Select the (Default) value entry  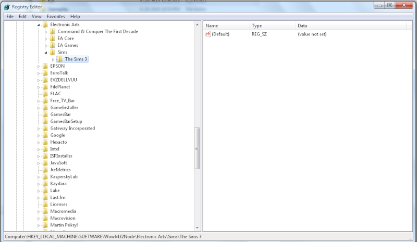tap(220, 34)
